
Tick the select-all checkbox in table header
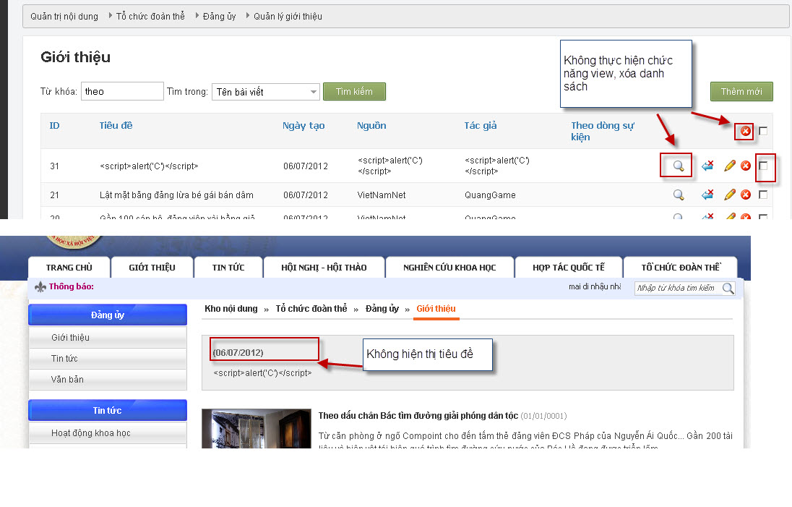763,131
